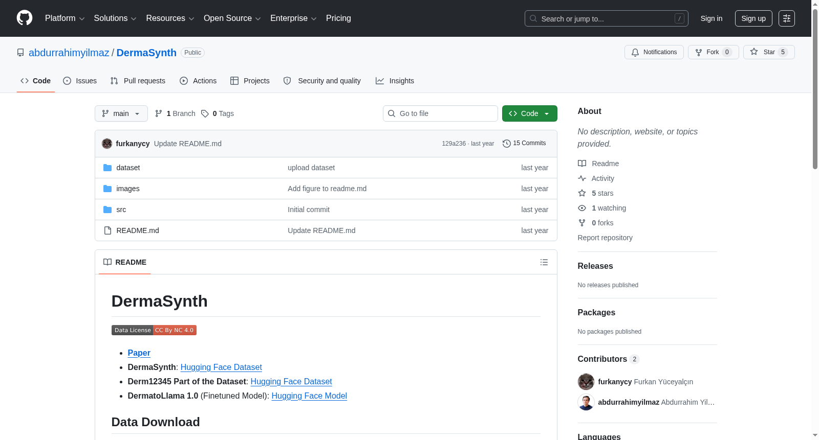Click the 'upload dataset' commit message
Image resolution: width=819 pixels, height=440 pixels.
tap(311, 168)
